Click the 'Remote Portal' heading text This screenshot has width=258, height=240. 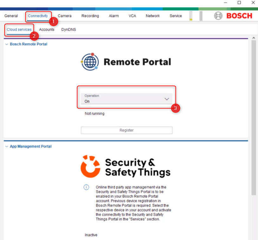point(137,62)
